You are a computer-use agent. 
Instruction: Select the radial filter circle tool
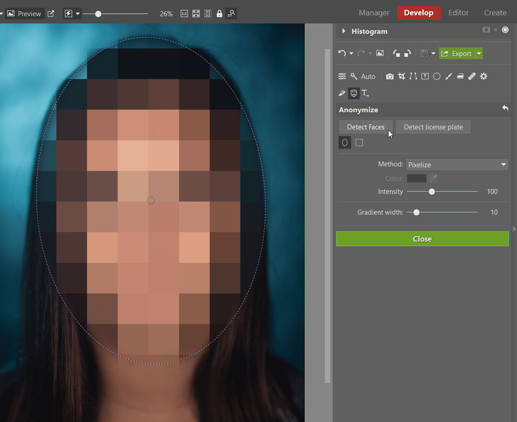coord(437,77)
